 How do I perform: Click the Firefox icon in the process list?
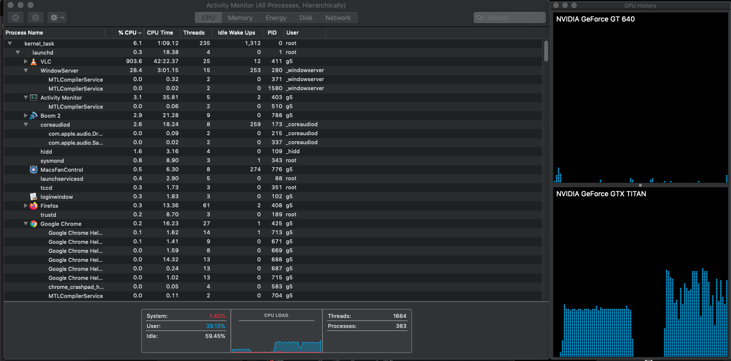34,206
